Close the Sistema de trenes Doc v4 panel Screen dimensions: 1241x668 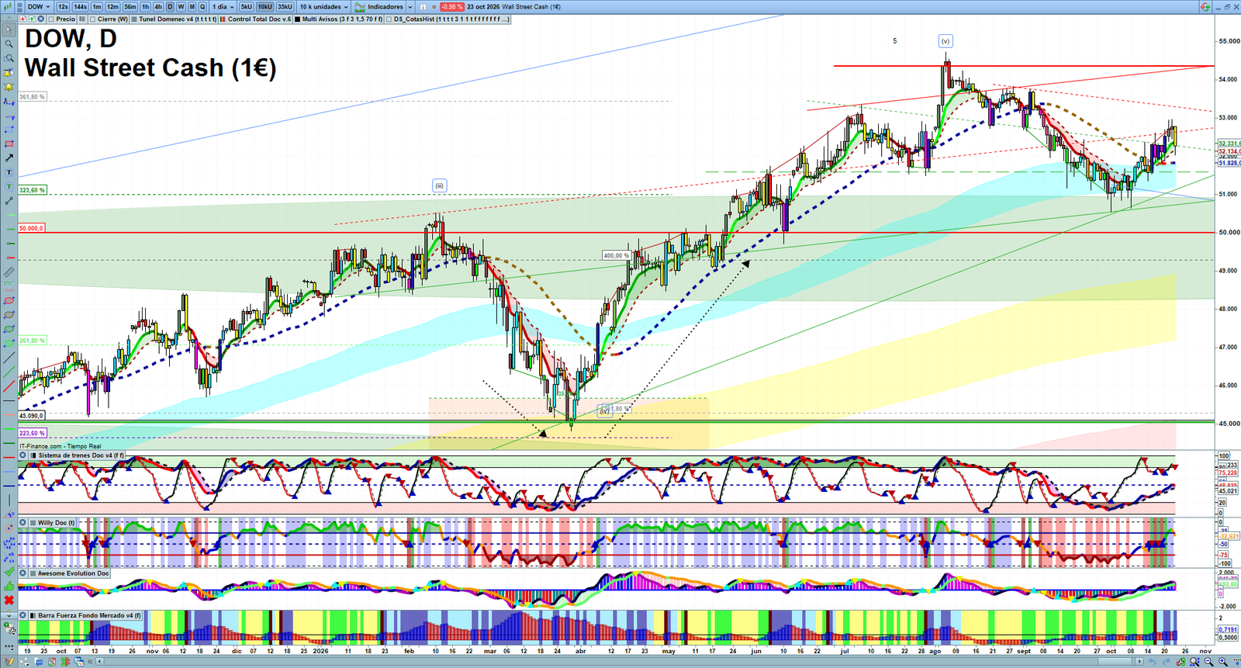(x=23, y=455)
